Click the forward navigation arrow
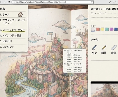The height and width of the screenshot is (97, 118). click(5, 2)
